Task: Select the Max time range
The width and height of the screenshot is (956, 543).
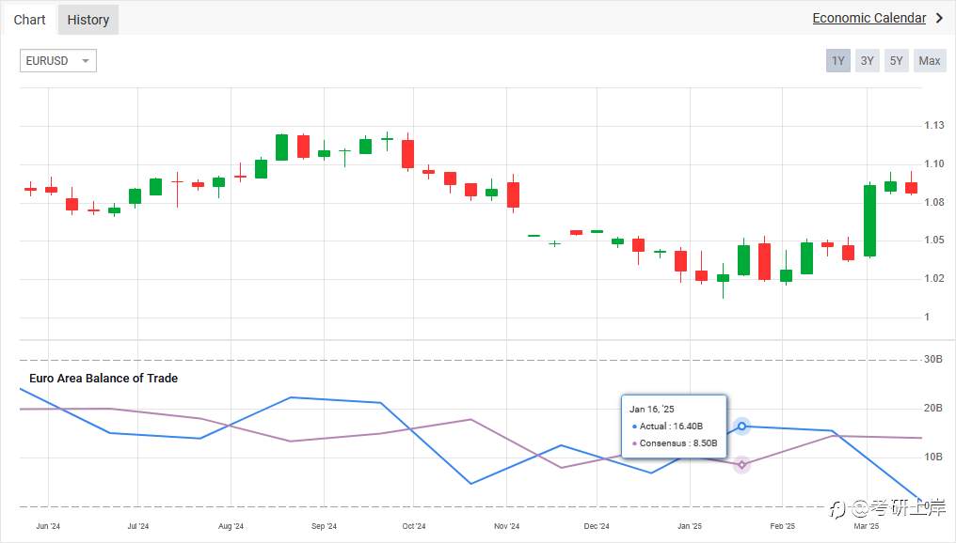Action: (x=929, y=61)
